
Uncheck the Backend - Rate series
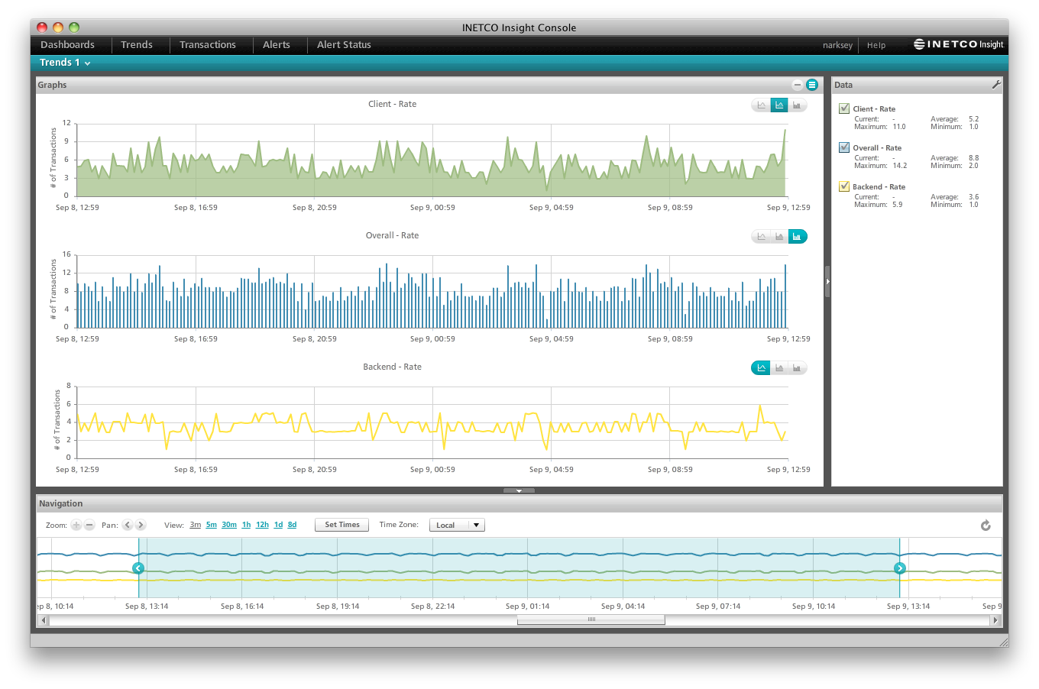[844, 186]
